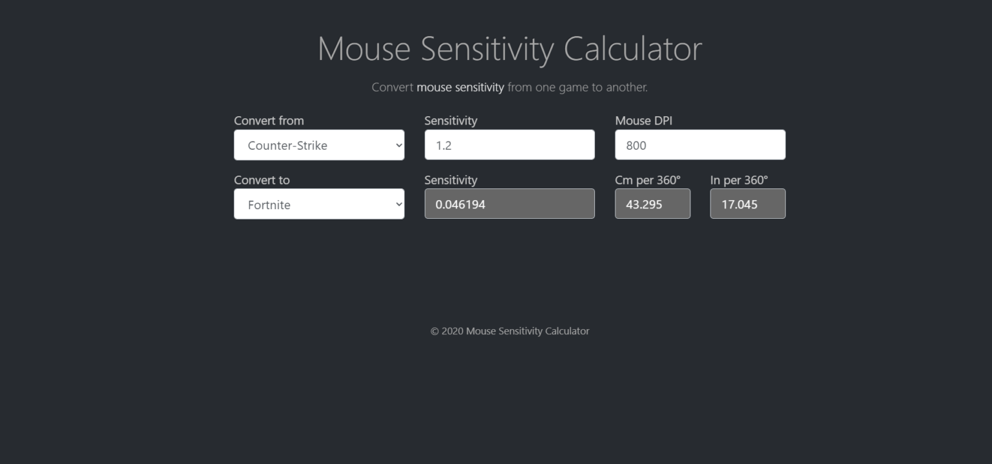Select the Mouse DPI value 800

point(699,145)
